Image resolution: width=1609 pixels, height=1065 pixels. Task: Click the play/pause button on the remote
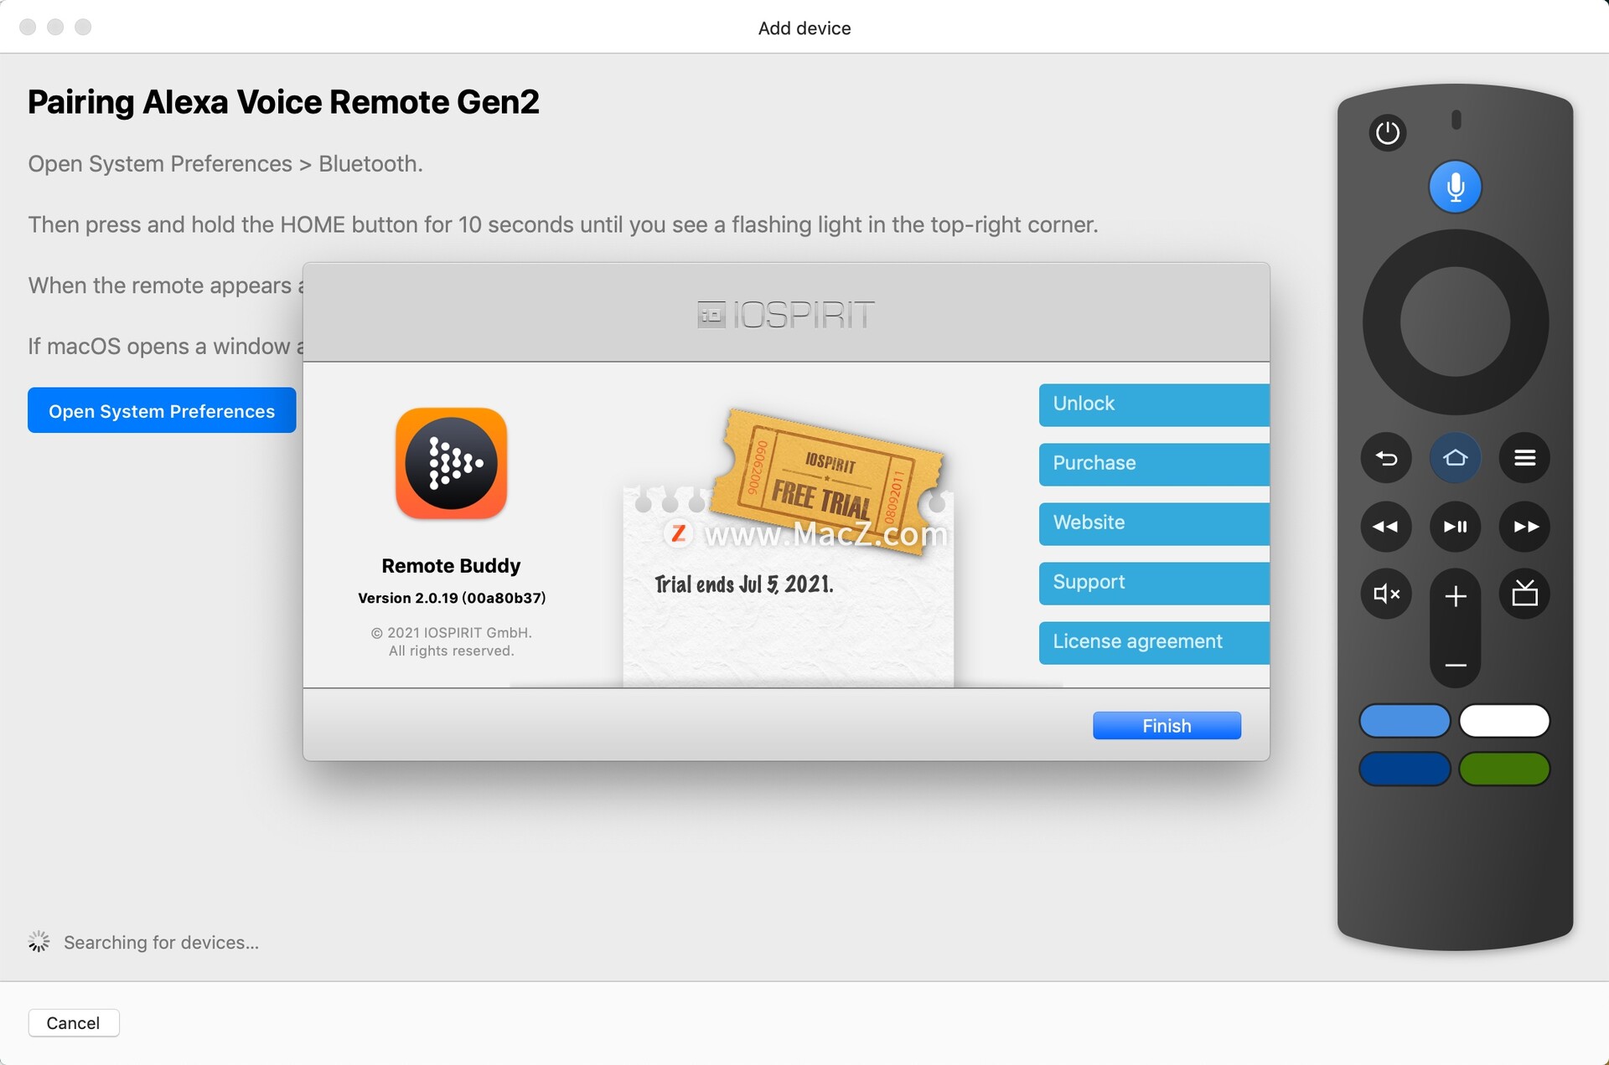pyautogui.click(x=1455, y=527)
